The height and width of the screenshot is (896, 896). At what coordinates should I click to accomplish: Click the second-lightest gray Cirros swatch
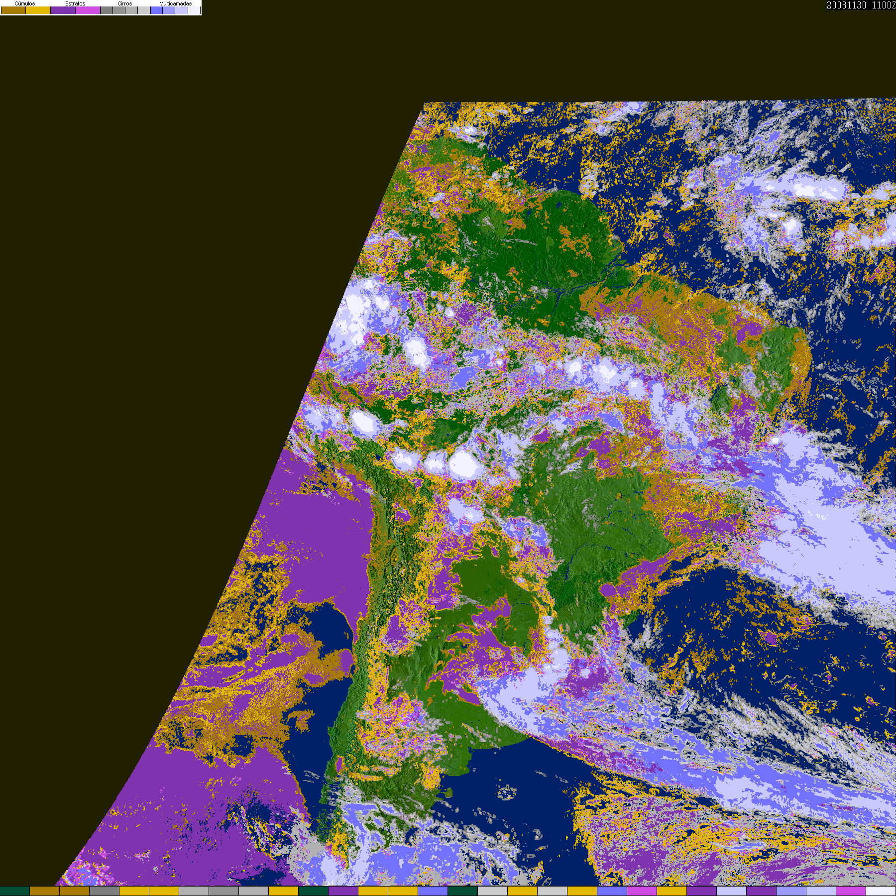pos(131,10)
